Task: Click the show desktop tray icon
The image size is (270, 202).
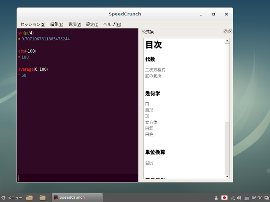Action: click(x=267, y=198)
